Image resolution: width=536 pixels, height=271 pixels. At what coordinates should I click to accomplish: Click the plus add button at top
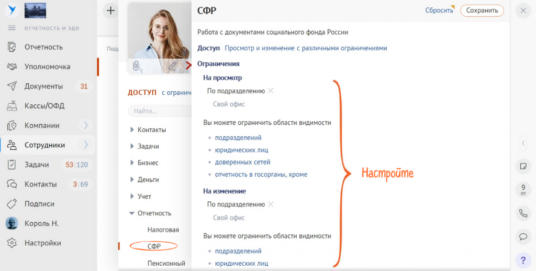pos(110,10)
